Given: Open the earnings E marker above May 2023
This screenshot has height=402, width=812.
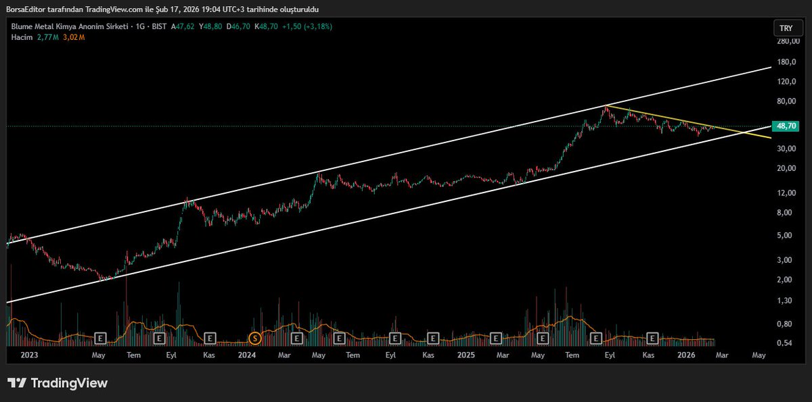Looking at the screenshot, I should (x=101, y=337).
